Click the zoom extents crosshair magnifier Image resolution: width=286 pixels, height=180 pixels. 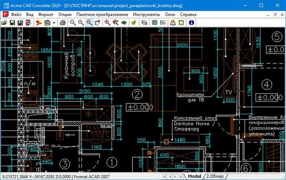click(x=107, y=23)
